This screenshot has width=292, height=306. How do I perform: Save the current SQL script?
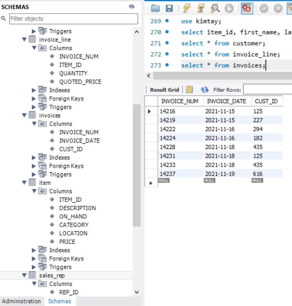click(x=169, y=9)
